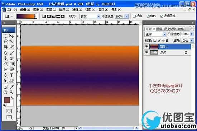Select the Gradient tool in toolbox
Viewport: 197px width, 131px height.
pos(11,64)
